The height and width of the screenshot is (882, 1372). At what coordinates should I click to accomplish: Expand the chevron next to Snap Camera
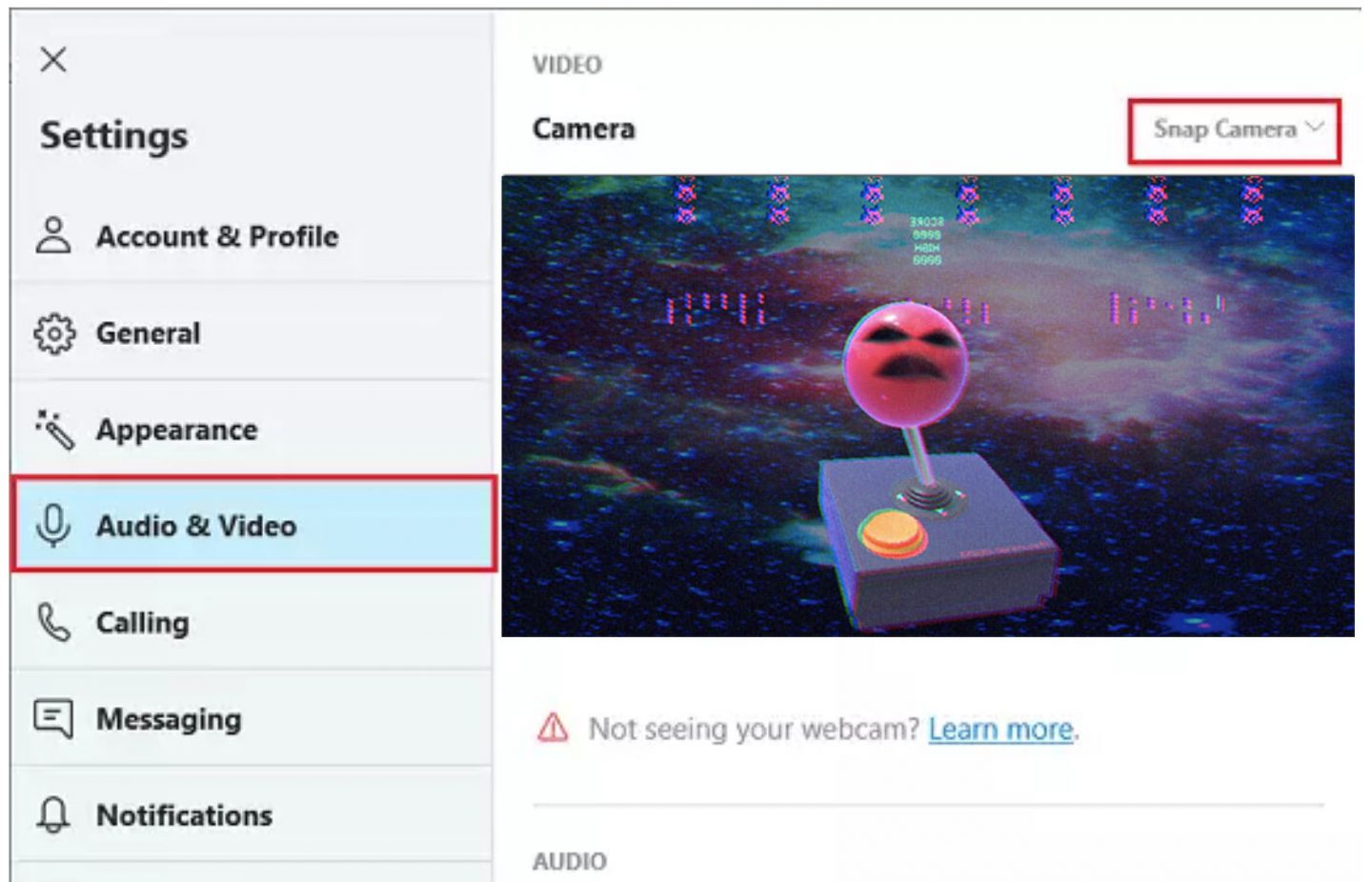tap(1316, 127)
